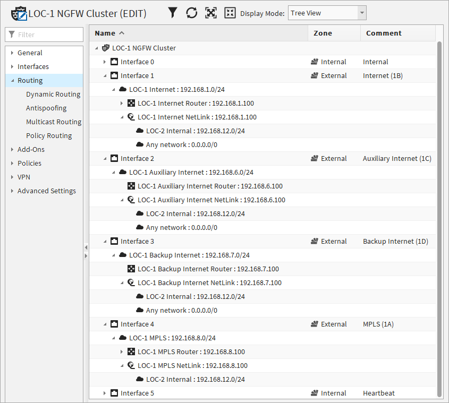Click the LOC-1 Auxiliary Internet Router icon
This screenshot has width=449, height=403.
[131, 186]
